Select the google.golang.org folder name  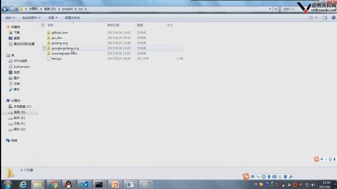(65, 48)
